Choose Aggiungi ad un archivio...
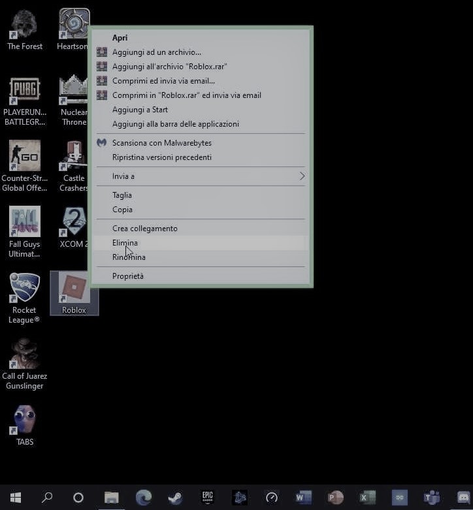Screen dimensions: 473x510 (x=201, y=52)
